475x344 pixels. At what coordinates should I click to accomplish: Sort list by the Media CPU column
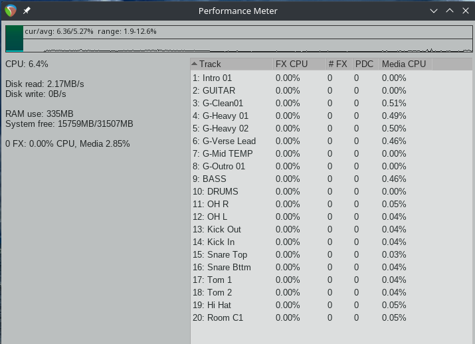[x=406, y=64]
